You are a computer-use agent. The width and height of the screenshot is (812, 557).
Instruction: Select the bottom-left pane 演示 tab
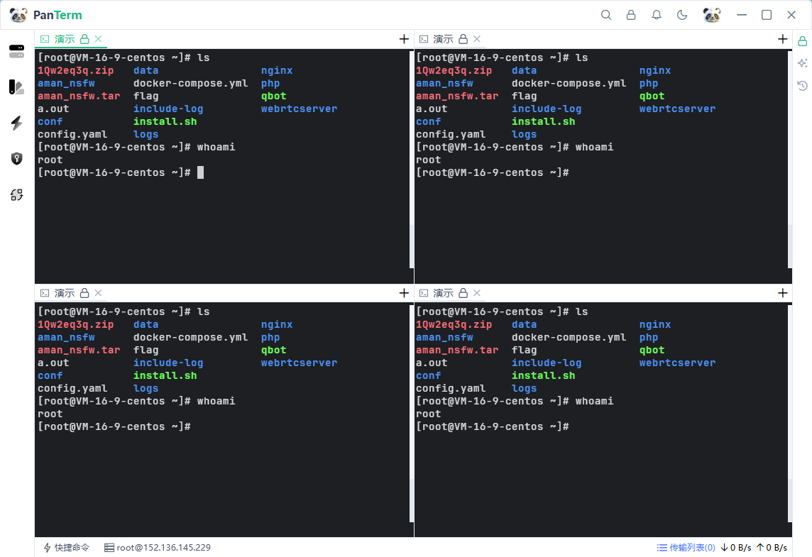pos(65,293)
